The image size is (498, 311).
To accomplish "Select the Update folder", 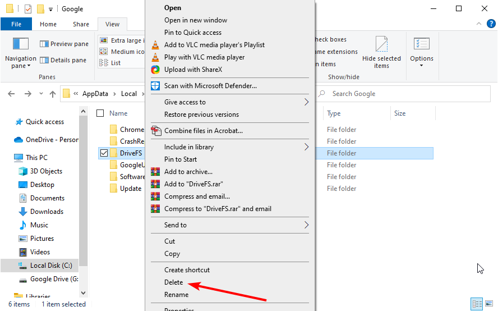I will click(131, 189).
